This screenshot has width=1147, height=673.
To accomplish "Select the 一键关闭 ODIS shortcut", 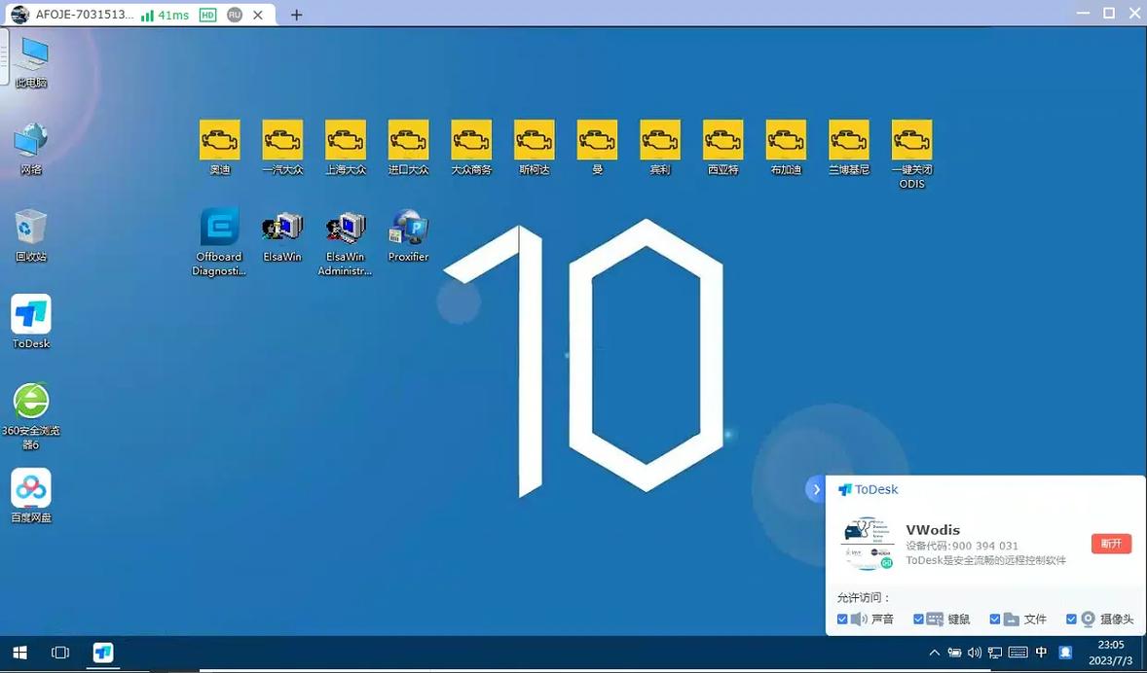I will [x=911, y=155].
